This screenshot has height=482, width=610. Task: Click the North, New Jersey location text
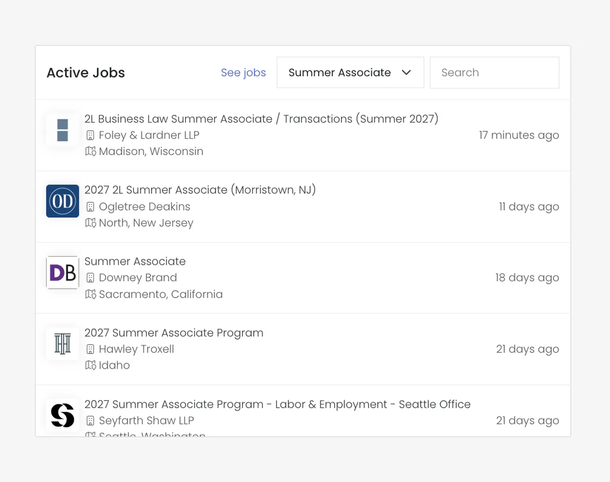point(146,223)
